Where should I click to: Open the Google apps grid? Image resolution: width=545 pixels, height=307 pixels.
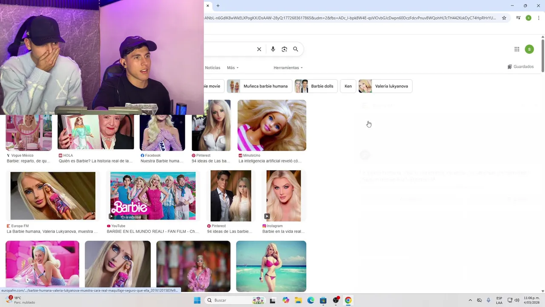517,49
